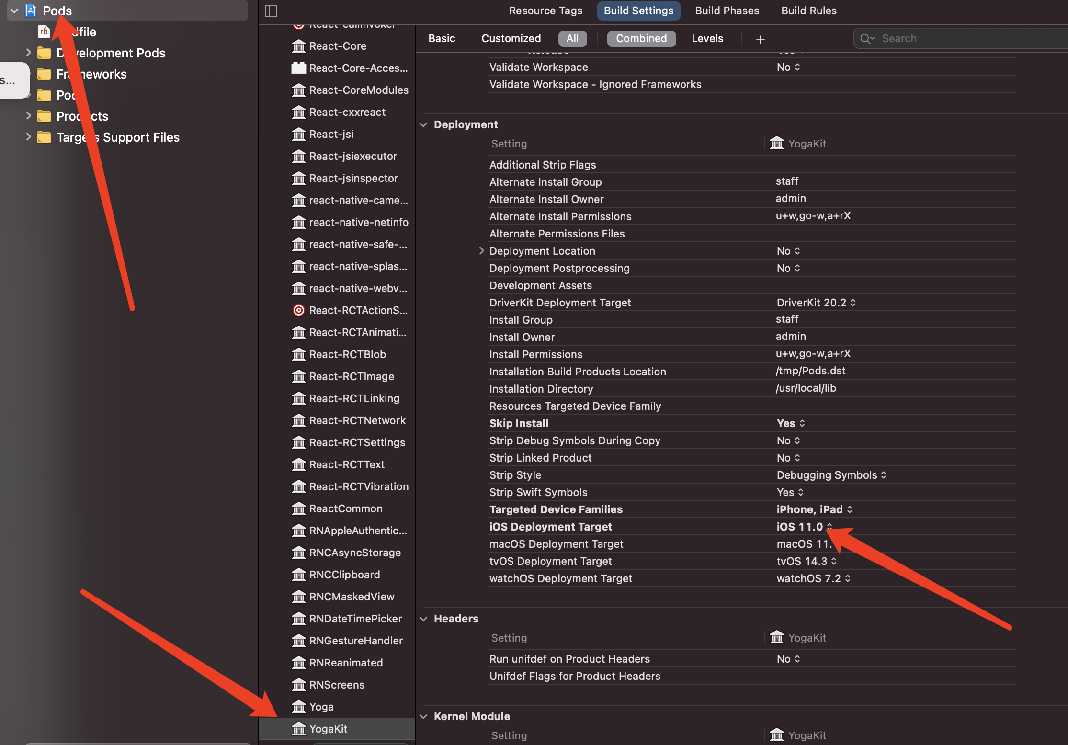This screenshot has width=1068, height=745.
Task: Click the search magnifier icon
Action: pos(867,39)
